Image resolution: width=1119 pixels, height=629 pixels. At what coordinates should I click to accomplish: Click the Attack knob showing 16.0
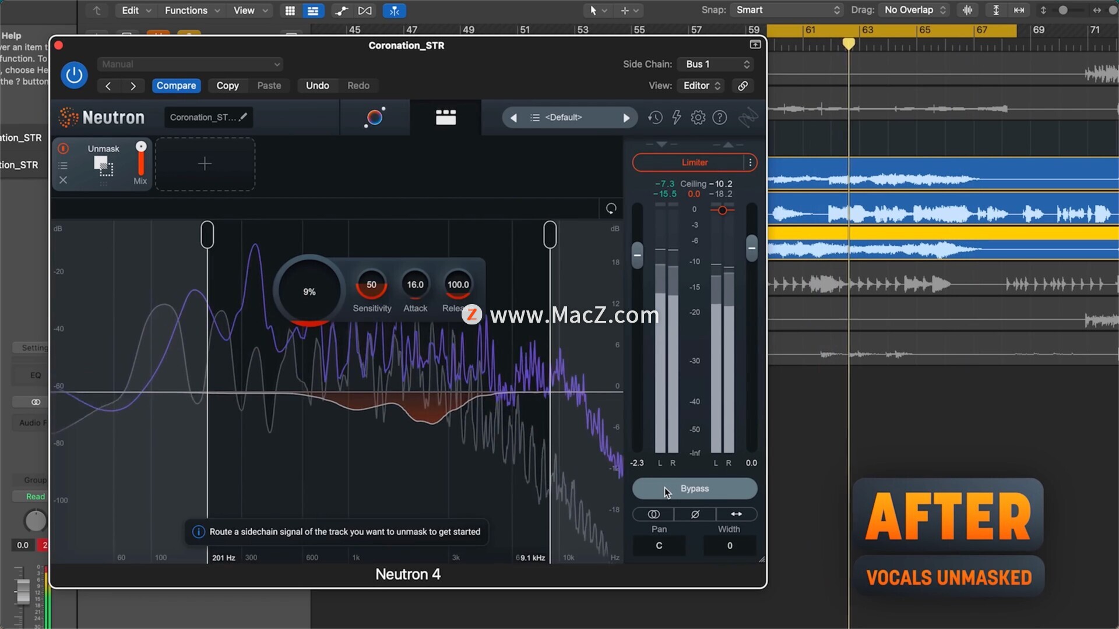[x=415, y=285]
